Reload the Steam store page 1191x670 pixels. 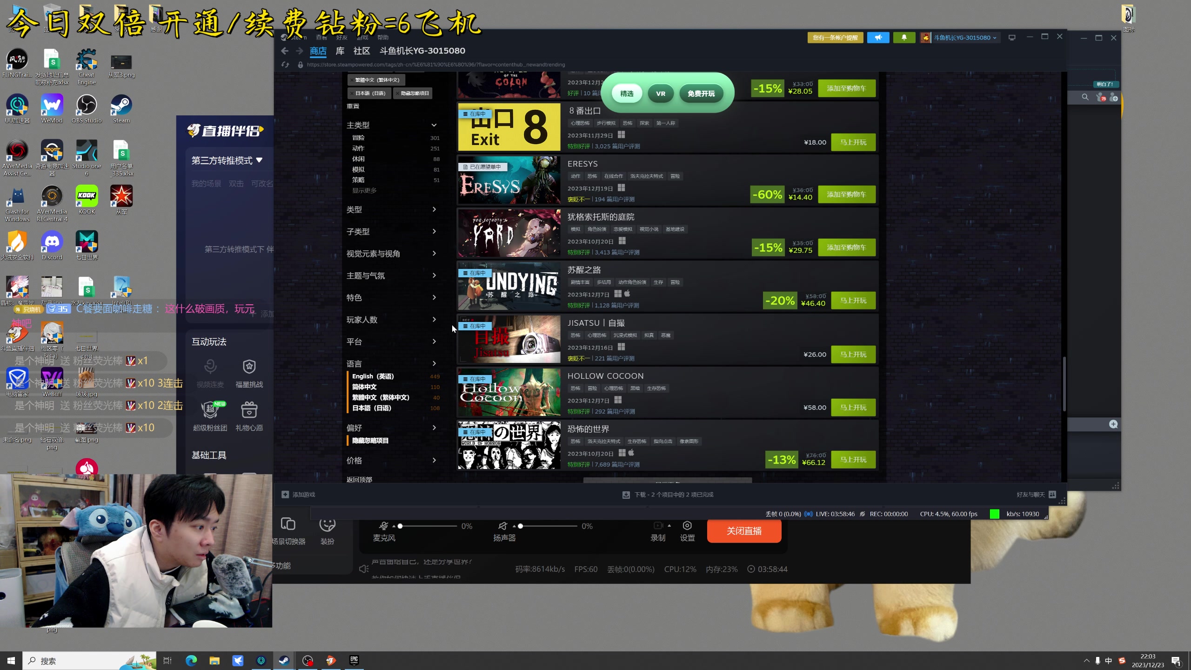click(285, 65)
